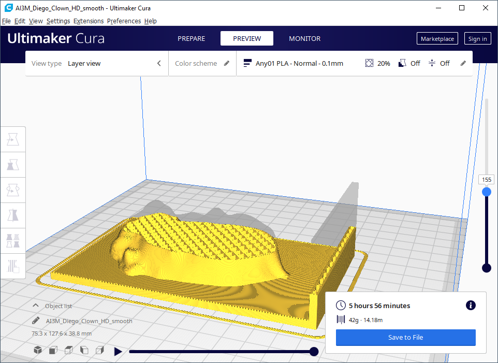Viewport: 498px width, 363px height.
Task: Open the Extensions menu
Action: 88,21
